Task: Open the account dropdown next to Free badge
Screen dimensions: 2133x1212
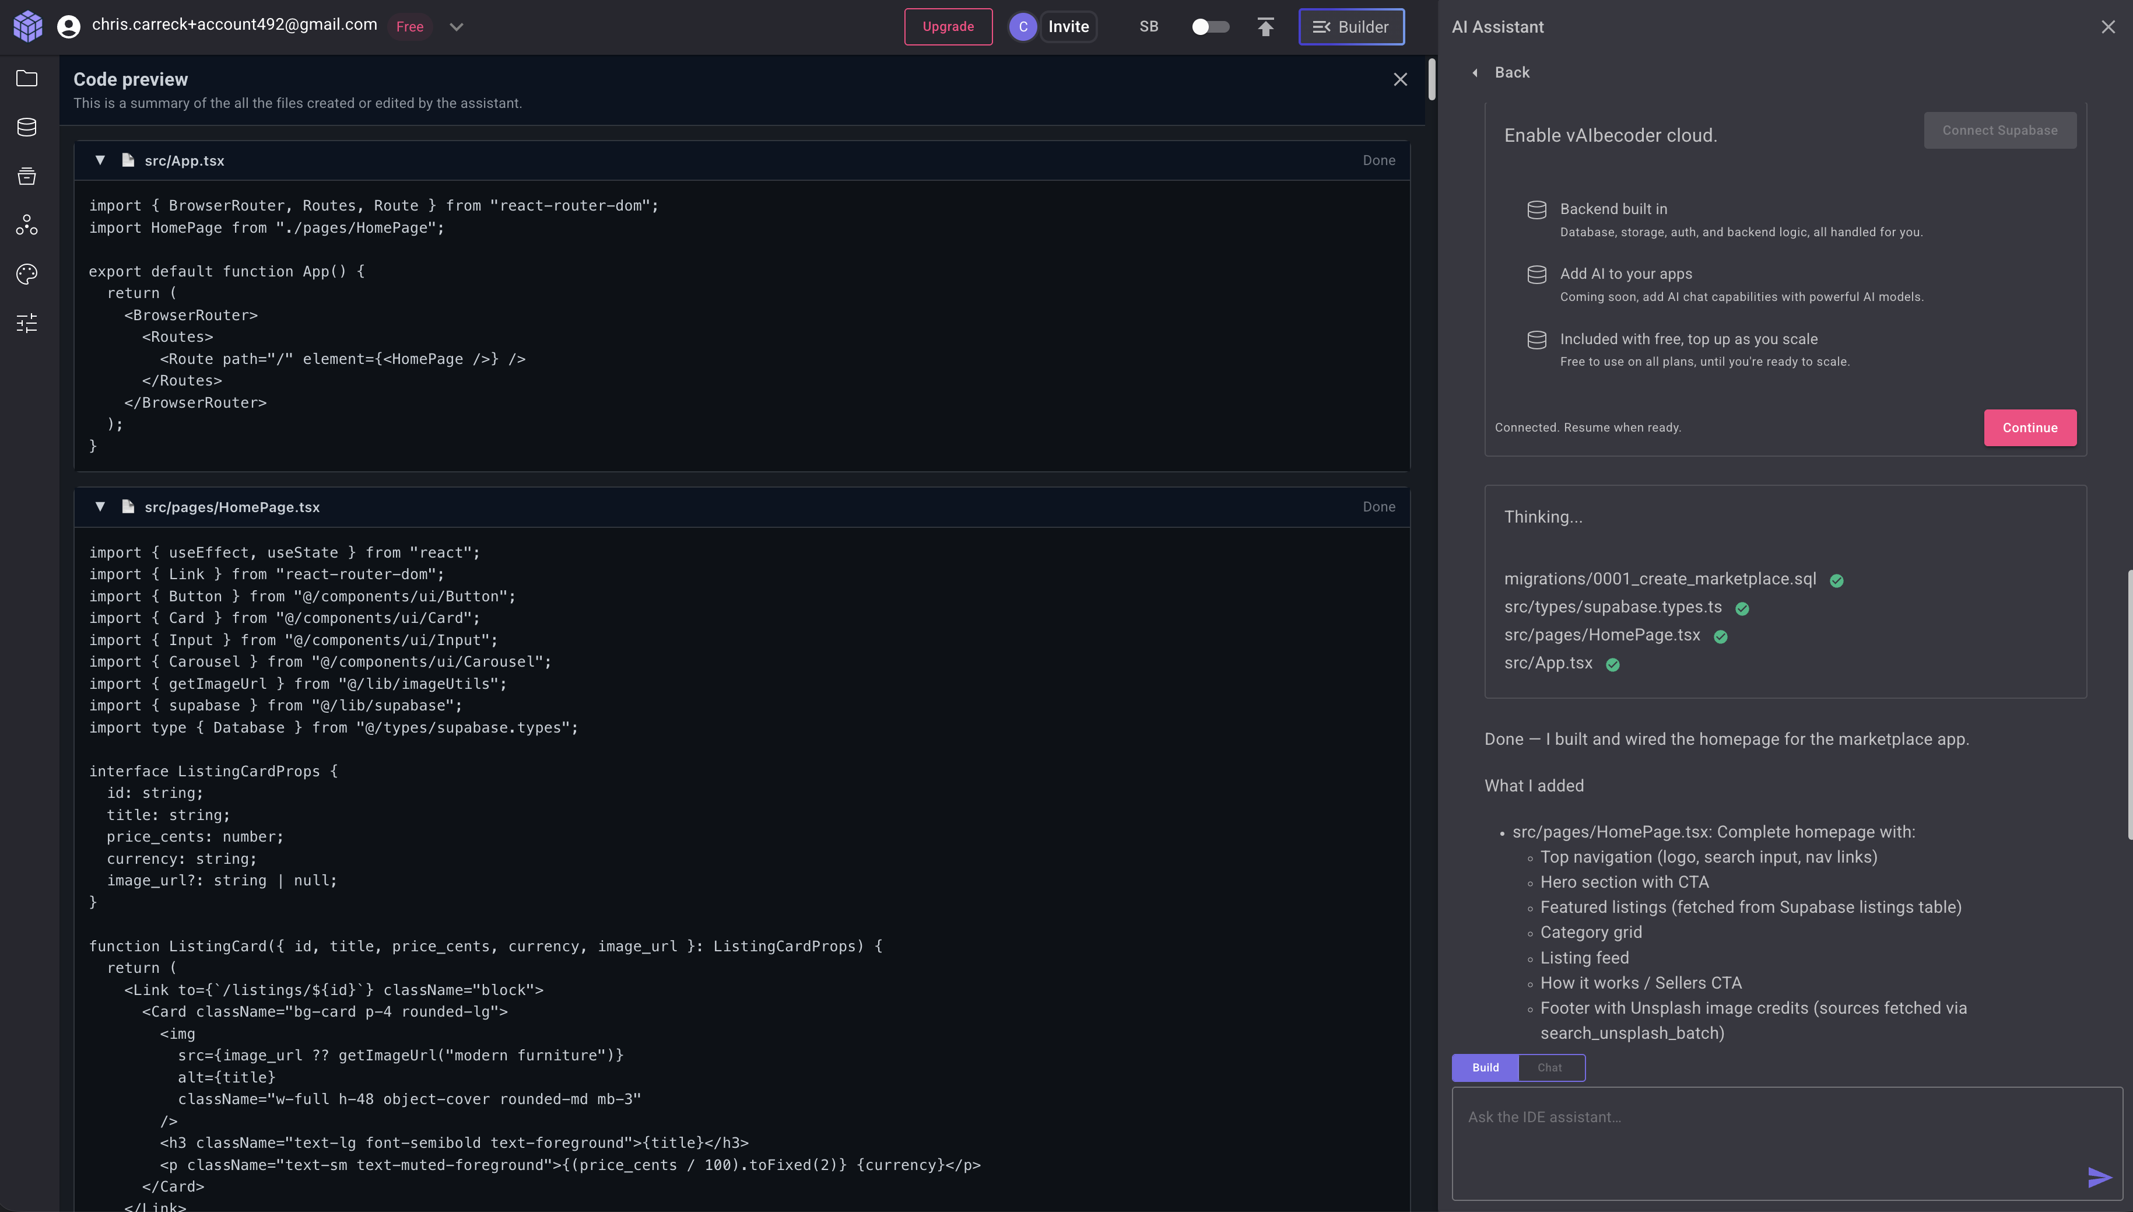Action: pos(456,27)
